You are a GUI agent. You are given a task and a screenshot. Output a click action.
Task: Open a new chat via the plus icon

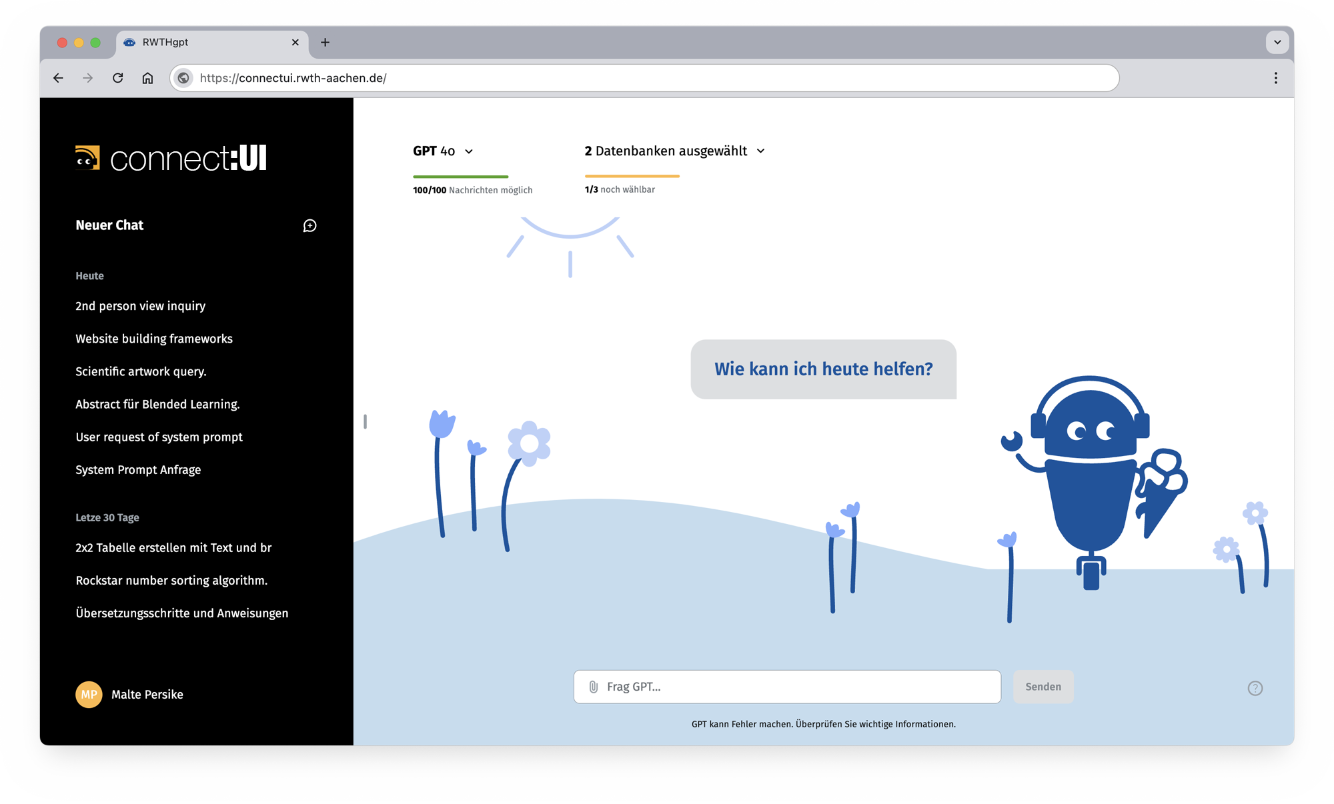pos(309,225)
